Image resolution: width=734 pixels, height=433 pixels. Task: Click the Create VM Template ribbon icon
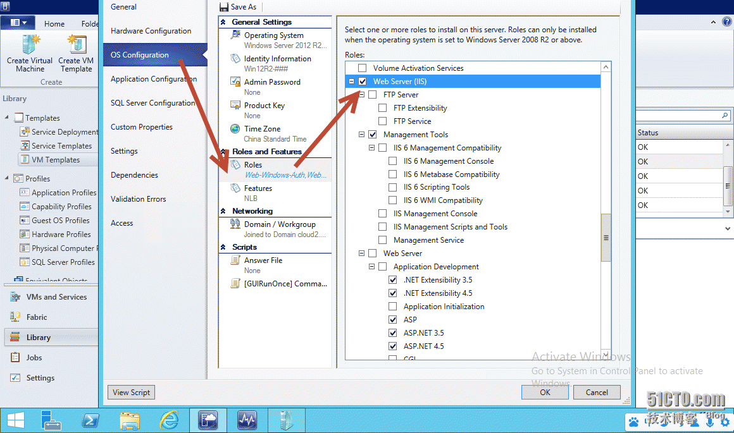point(77,45)
